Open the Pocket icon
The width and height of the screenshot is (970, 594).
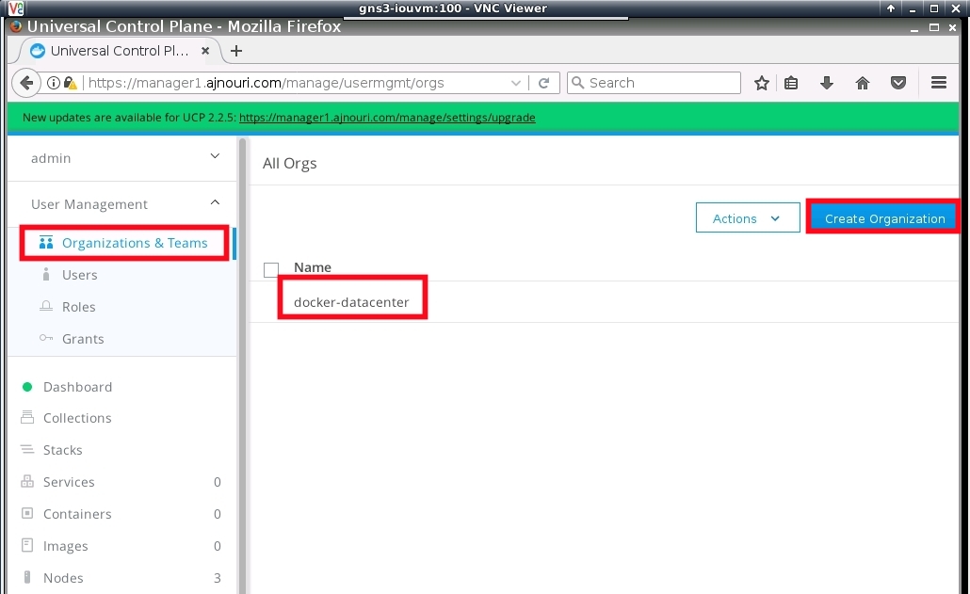898,83
